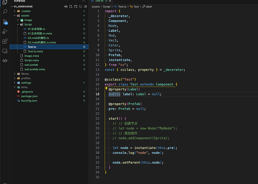Open package.json from the explorer
Screen dimensions: 258x184
(29, 96)
